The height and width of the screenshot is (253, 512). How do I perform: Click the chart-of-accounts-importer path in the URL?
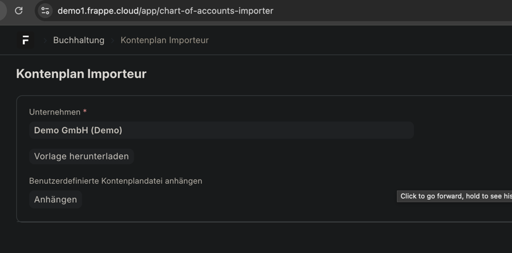click(x=216, y=11)
